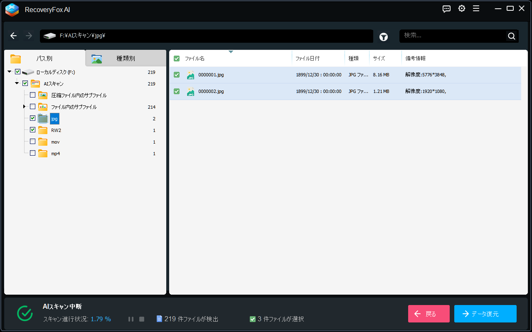532x332 pixels.
Task: Pause the scan
Action: tap(131, 319)
